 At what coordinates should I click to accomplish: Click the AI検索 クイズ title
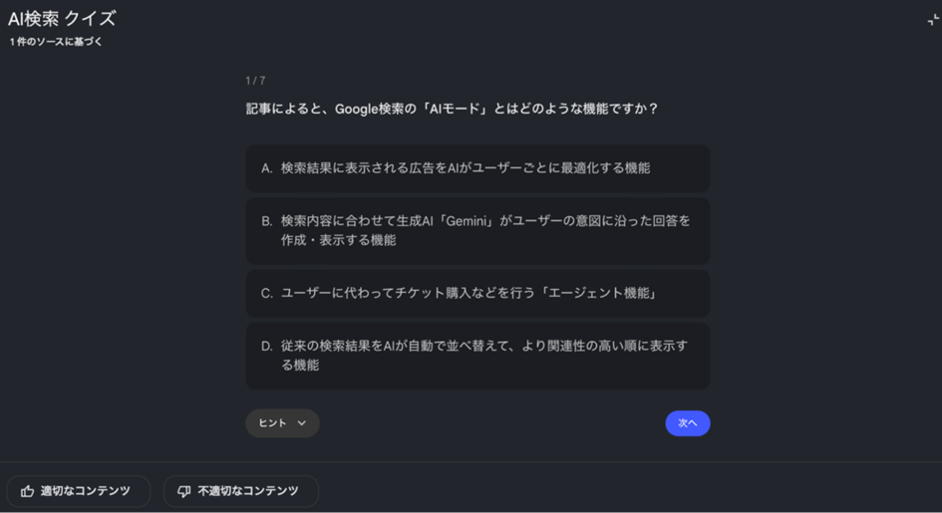(x=62, y=18)
